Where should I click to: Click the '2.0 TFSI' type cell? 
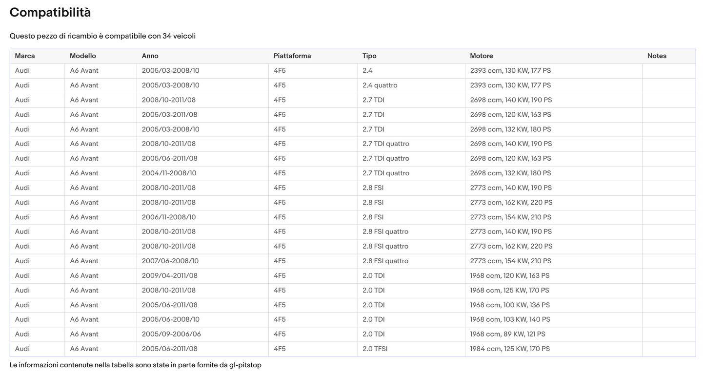(x=375, y=349)
